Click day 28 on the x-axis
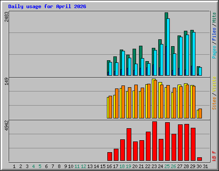 (x=186, y=166)
